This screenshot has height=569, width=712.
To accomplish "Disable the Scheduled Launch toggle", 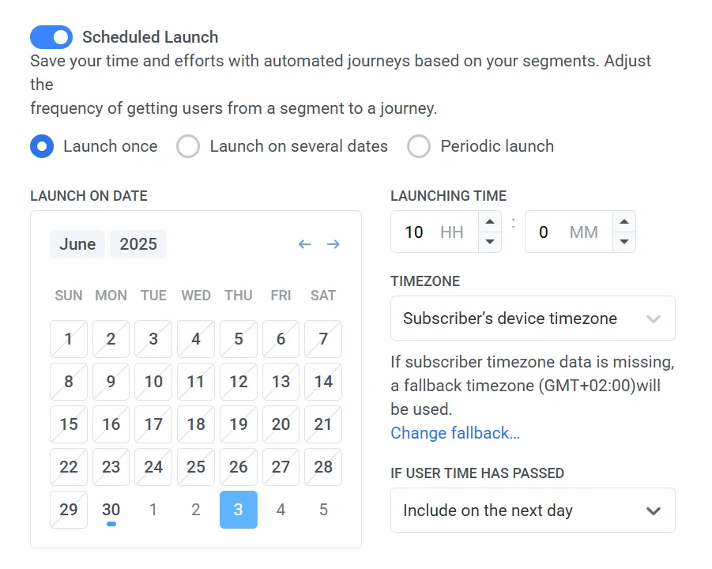I will (51, 37).
